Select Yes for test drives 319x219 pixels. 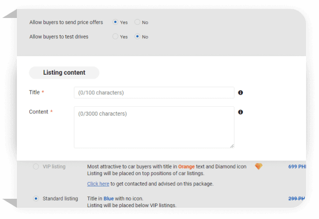tap(116, 36)
